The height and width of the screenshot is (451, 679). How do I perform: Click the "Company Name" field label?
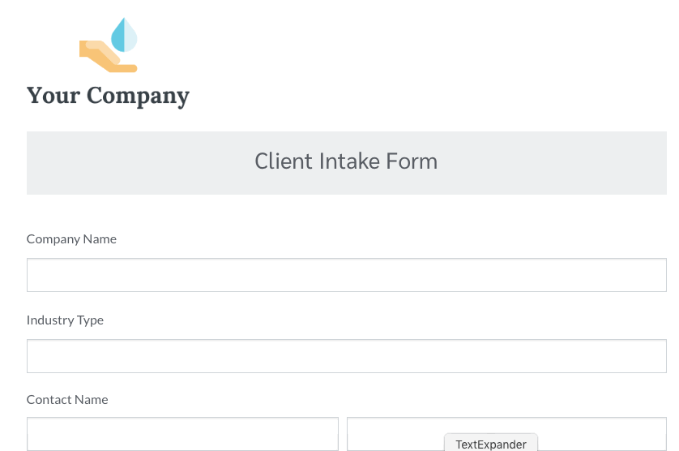coord(71,239)
